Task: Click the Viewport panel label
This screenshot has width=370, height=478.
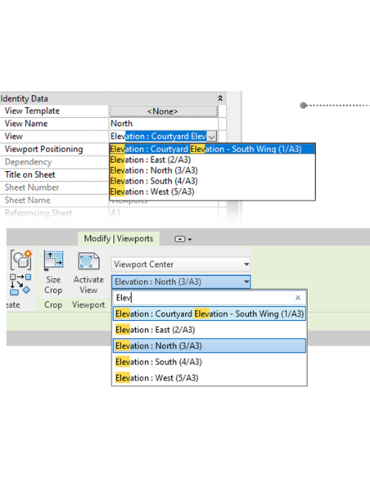Action: tap(88, 304)
